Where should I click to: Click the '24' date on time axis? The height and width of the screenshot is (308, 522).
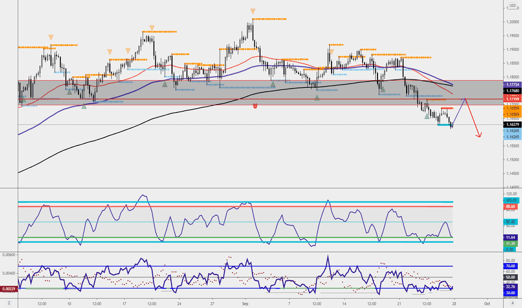pyautogui.click(x=179, y=304)
